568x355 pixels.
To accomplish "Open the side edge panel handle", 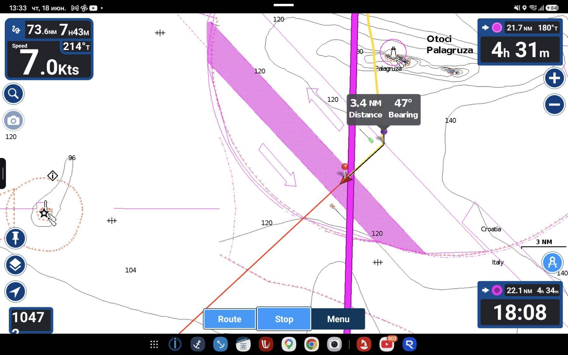I will point(3,173).
